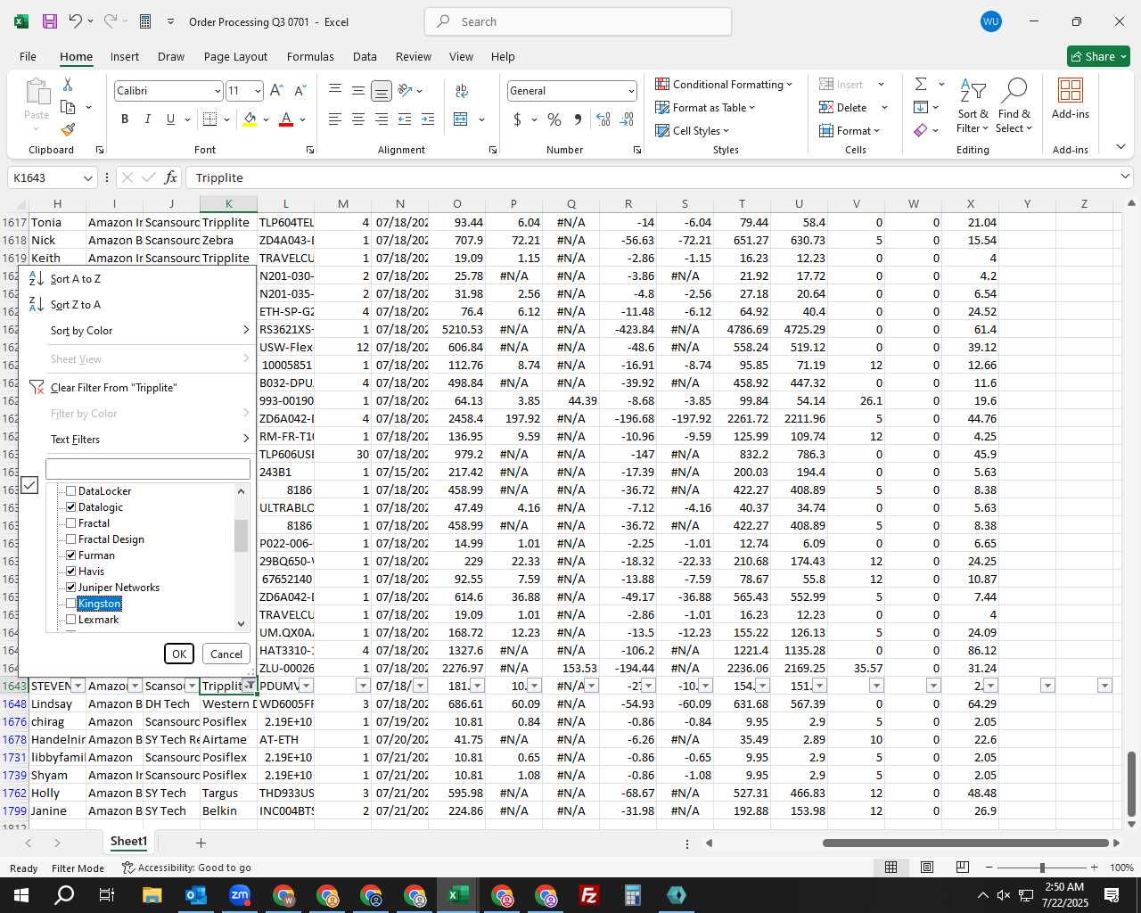Pick the yellow fill color button
Image resolution: width=1141 pixels, height=913 pixels.
click(250, 119)
